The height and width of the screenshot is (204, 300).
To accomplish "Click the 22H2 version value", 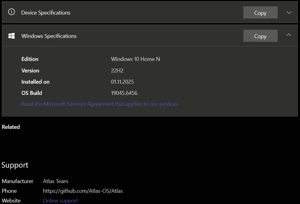I will click(x=117, y=71).
